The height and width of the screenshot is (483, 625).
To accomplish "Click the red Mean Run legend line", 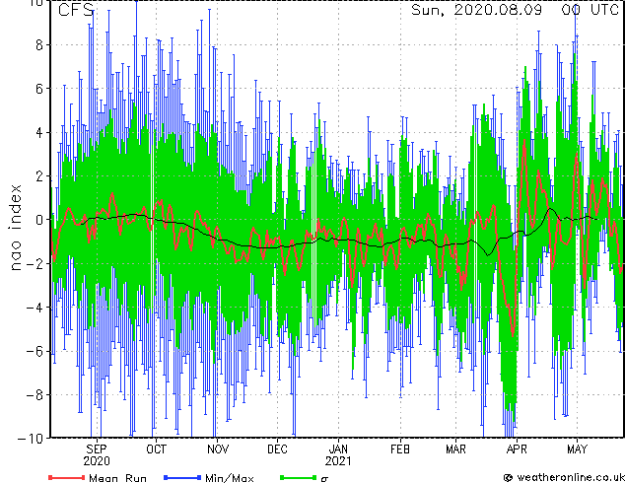I will [67, 477].
